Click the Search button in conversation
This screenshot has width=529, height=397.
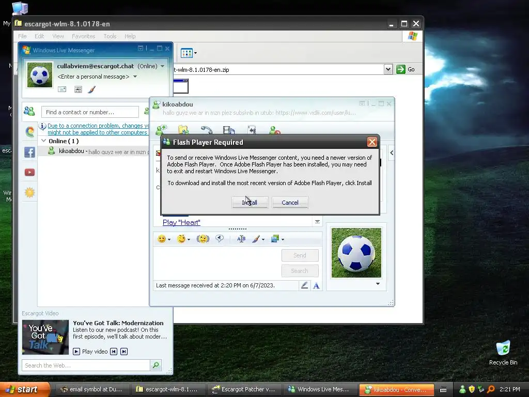click(x=300, y=271)
